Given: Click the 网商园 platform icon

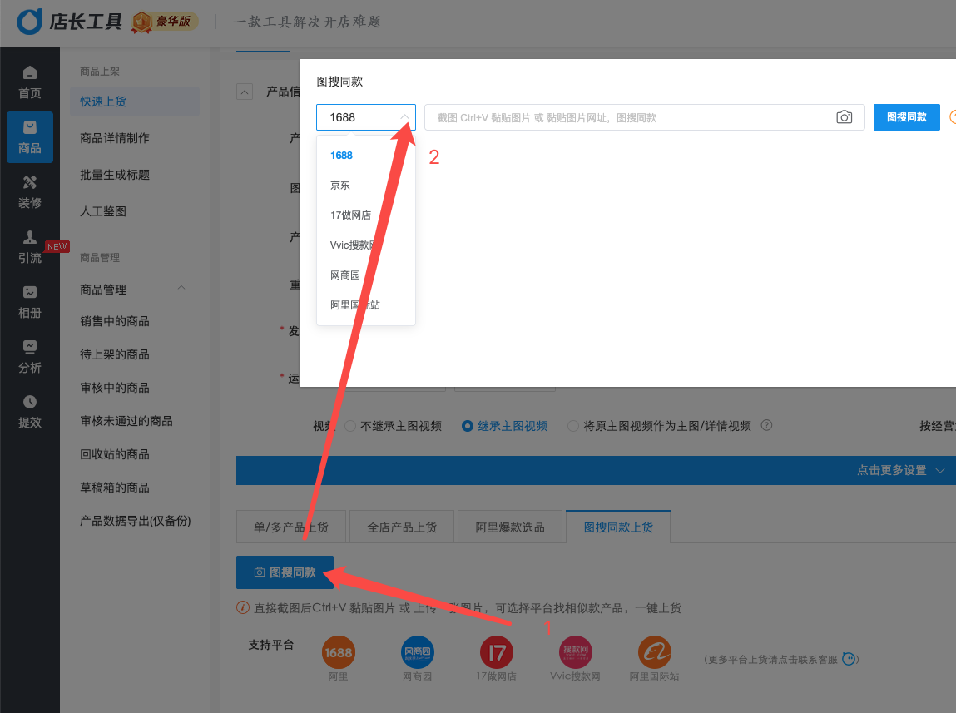Looking at the screenshot, I should coord(417,652).
